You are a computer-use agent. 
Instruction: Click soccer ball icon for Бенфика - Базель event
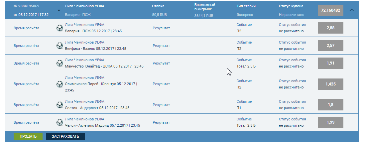60,46
